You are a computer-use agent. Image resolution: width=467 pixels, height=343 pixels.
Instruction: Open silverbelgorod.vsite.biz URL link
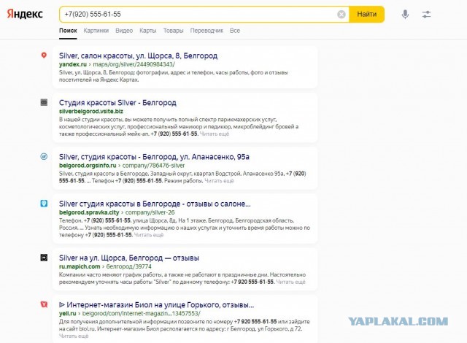click(90, 112)
